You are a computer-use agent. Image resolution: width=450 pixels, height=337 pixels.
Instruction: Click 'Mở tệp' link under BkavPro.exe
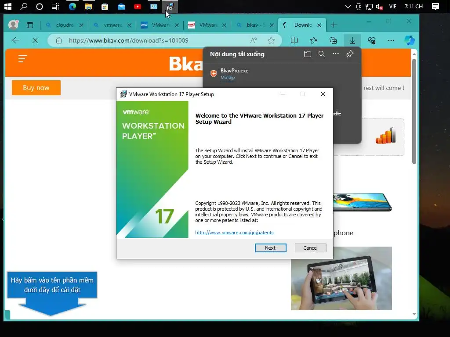228,78
